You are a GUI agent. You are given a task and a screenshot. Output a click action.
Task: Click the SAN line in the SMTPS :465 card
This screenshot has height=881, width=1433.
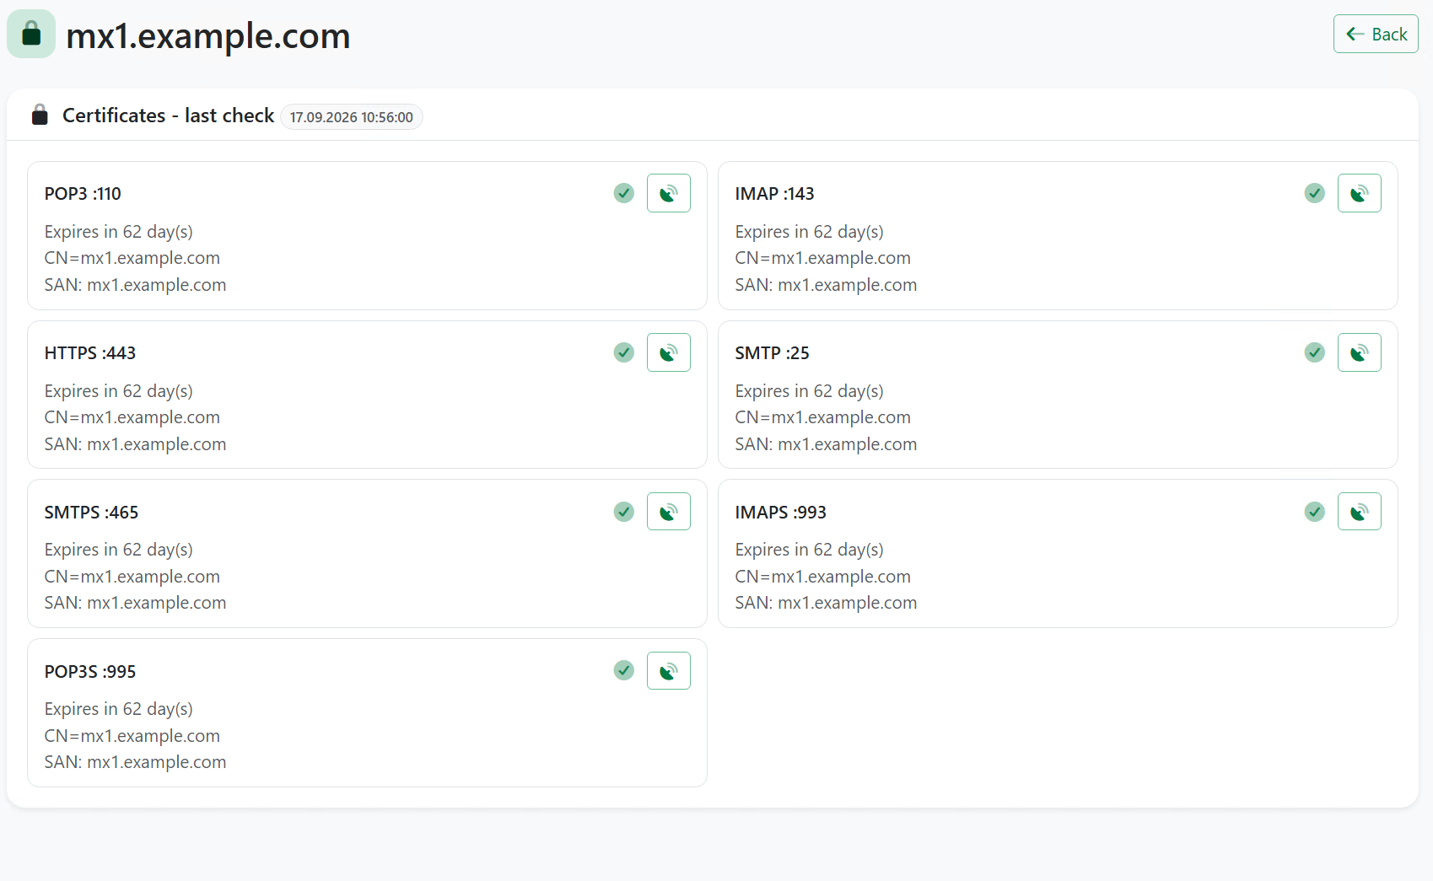[135, 603]
